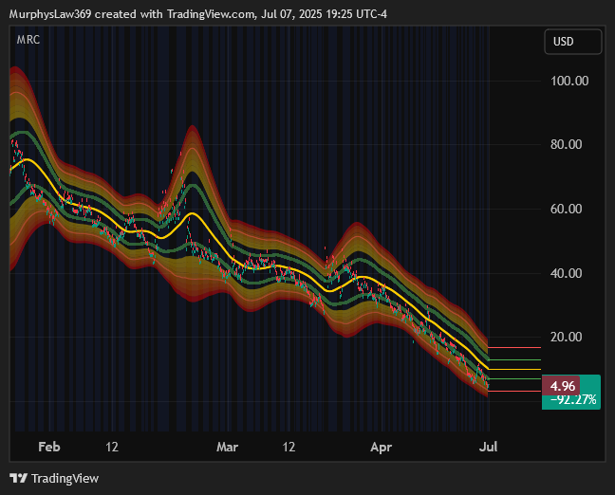Click the Apr label on time axis

pos(381,448)
